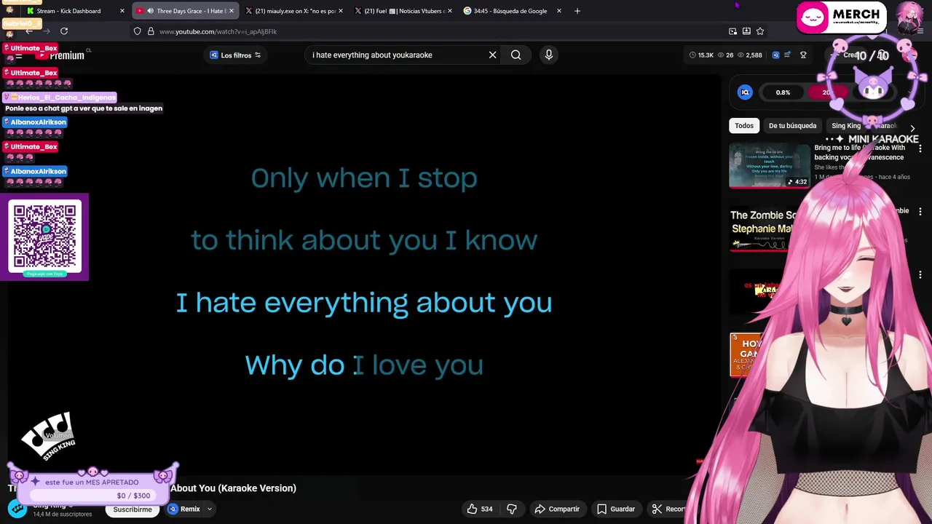Bookmark this page with the star icon
Viewport: 932px width, 524px height.
pyautogui.click(x=760, y=31)
